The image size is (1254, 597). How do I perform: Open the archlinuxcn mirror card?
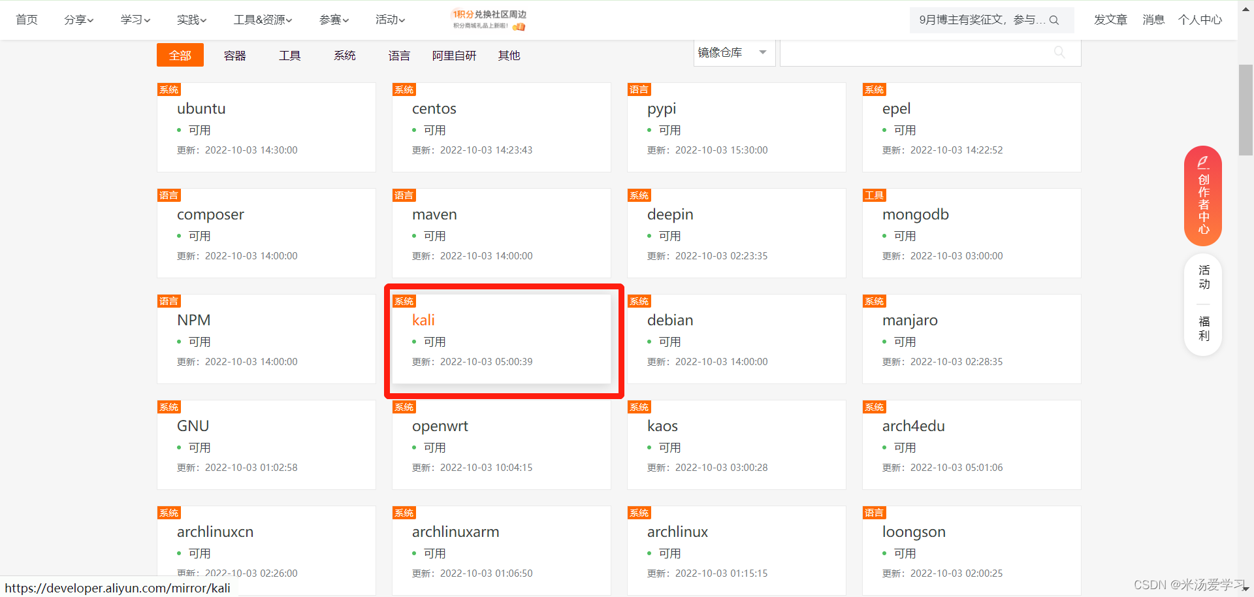(266, 551)
